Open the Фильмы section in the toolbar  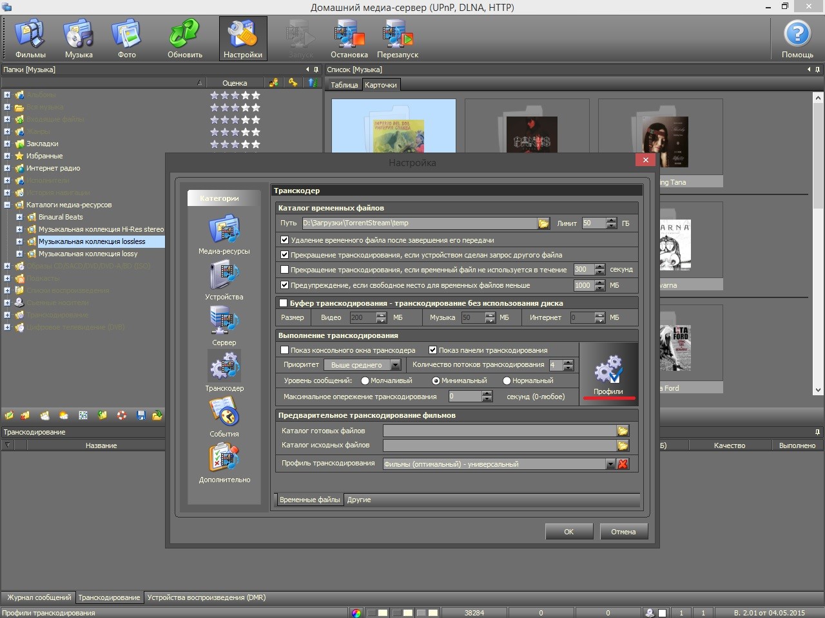[x=30, y=38]
